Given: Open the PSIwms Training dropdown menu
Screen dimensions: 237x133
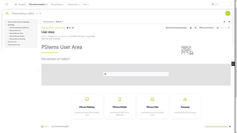Looking at the screenshot, I should pyautogui.click(x=57, y=5).
